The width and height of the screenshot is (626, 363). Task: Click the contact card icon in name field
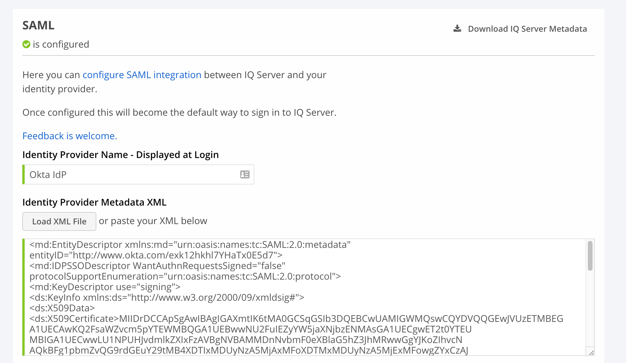click(x=245, y=175)
